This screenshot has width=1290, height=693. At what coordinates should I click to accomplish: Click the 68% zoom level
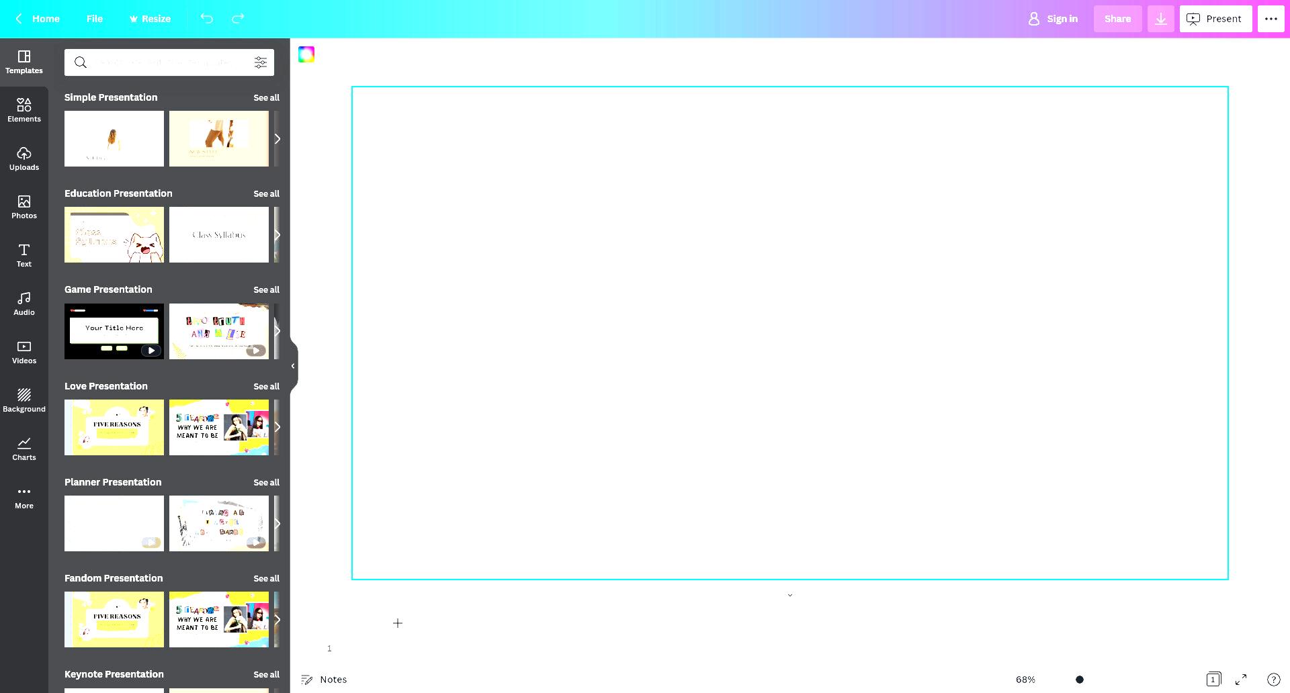(x=1025, y=680)
